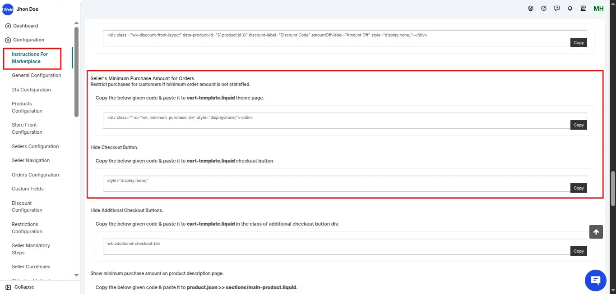The image size is (616, 294).
Task: Click the sidebar scrollbar thumb
Action: 76,72
